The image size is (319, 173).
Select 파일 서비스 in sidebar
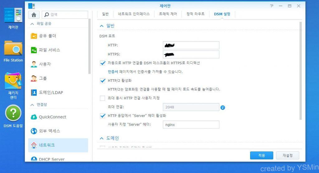click(49, 50)
